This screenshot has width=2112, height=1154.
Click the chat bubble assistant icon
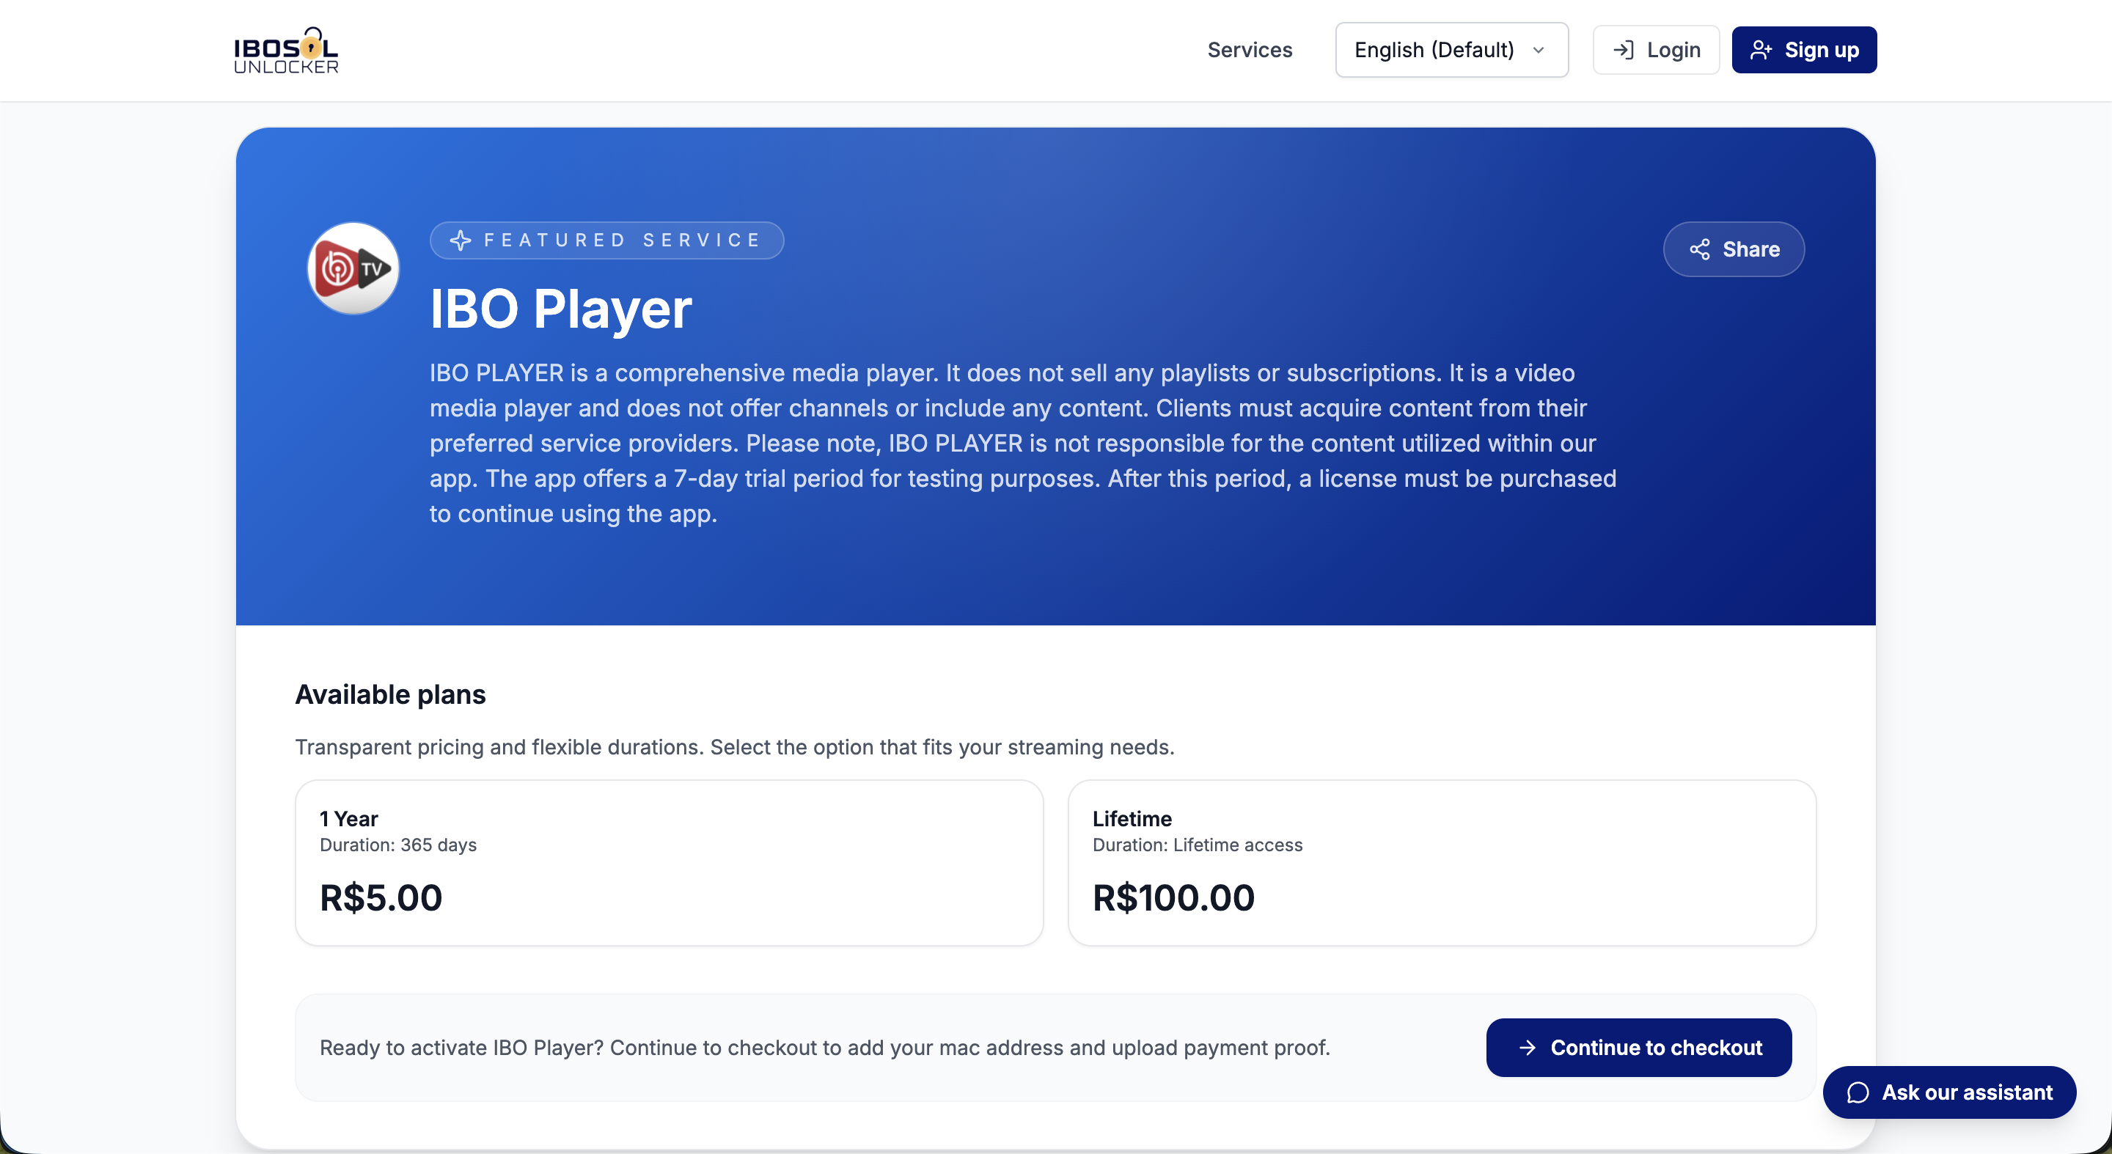(x=1858, y=1092)
